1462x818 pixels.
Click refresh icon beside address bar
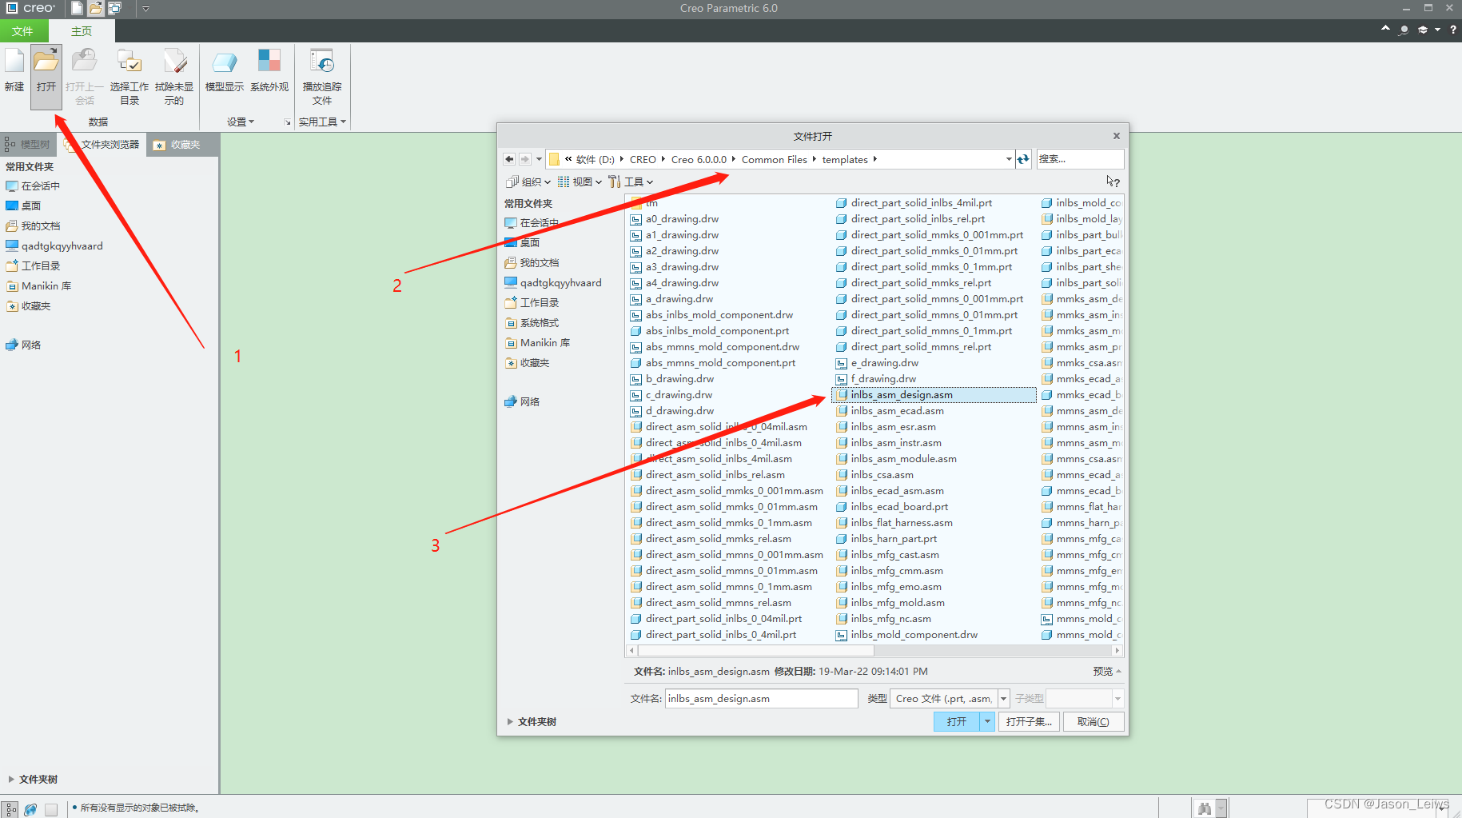coord(1023,159)
